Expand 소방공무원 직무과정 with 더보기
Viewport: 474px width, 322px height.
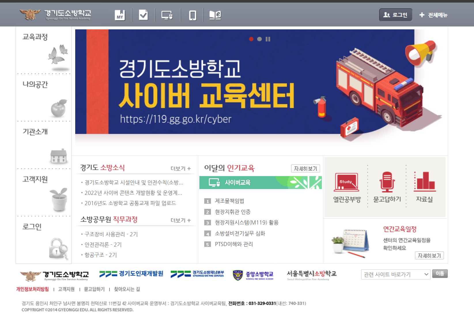click(x=180, y=220)
